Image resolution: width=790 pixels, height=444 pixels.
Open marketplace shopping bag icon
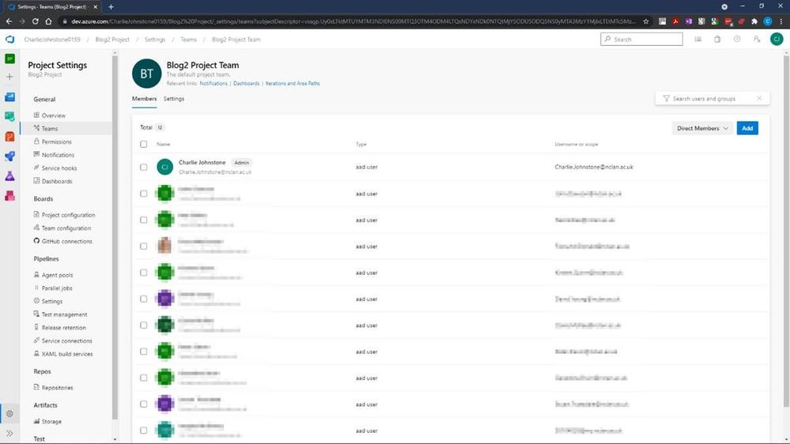(x=717, y=40)
